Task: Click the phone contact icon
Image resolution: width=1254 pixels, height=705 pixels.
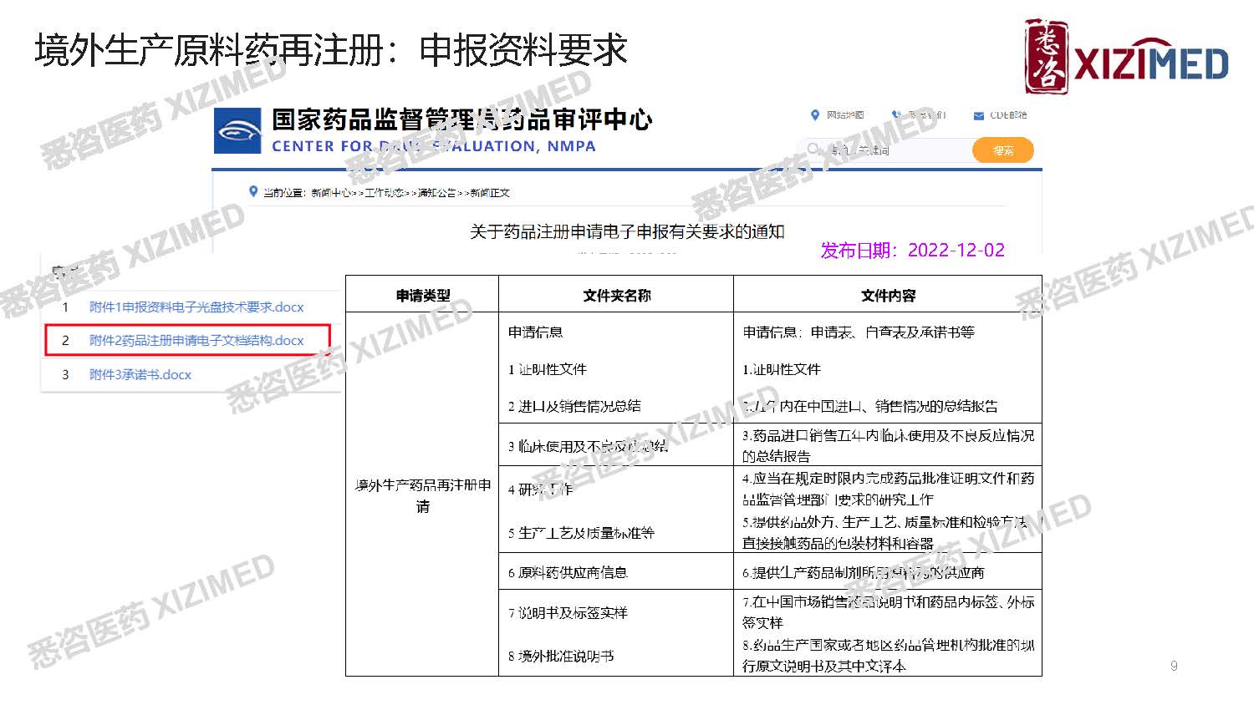Action: (895, 115)
